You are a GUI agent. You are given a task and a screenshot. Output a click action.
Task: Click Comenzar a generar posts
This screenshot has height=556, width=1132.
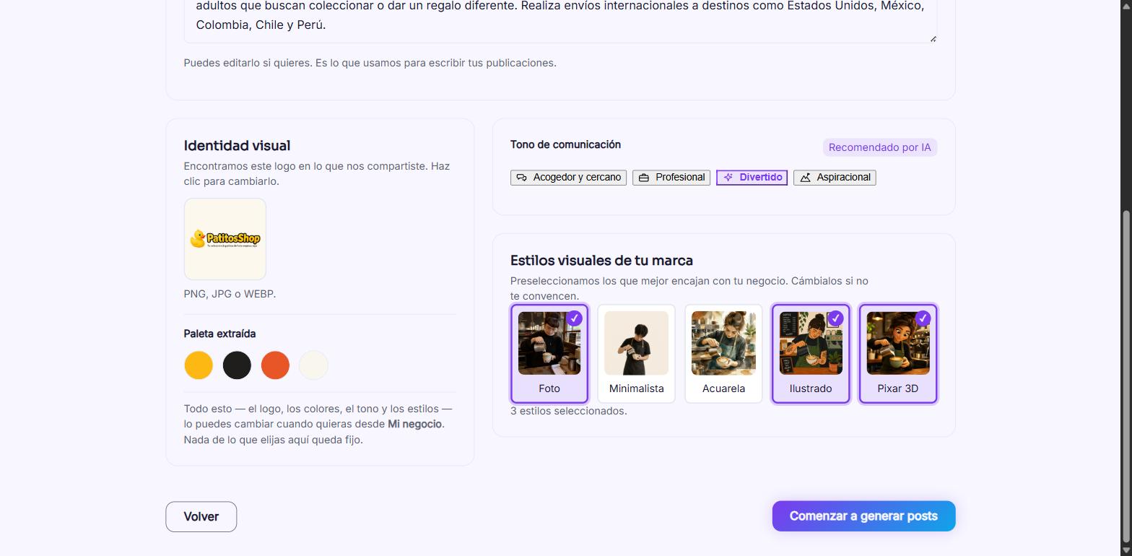coord(863,516)
